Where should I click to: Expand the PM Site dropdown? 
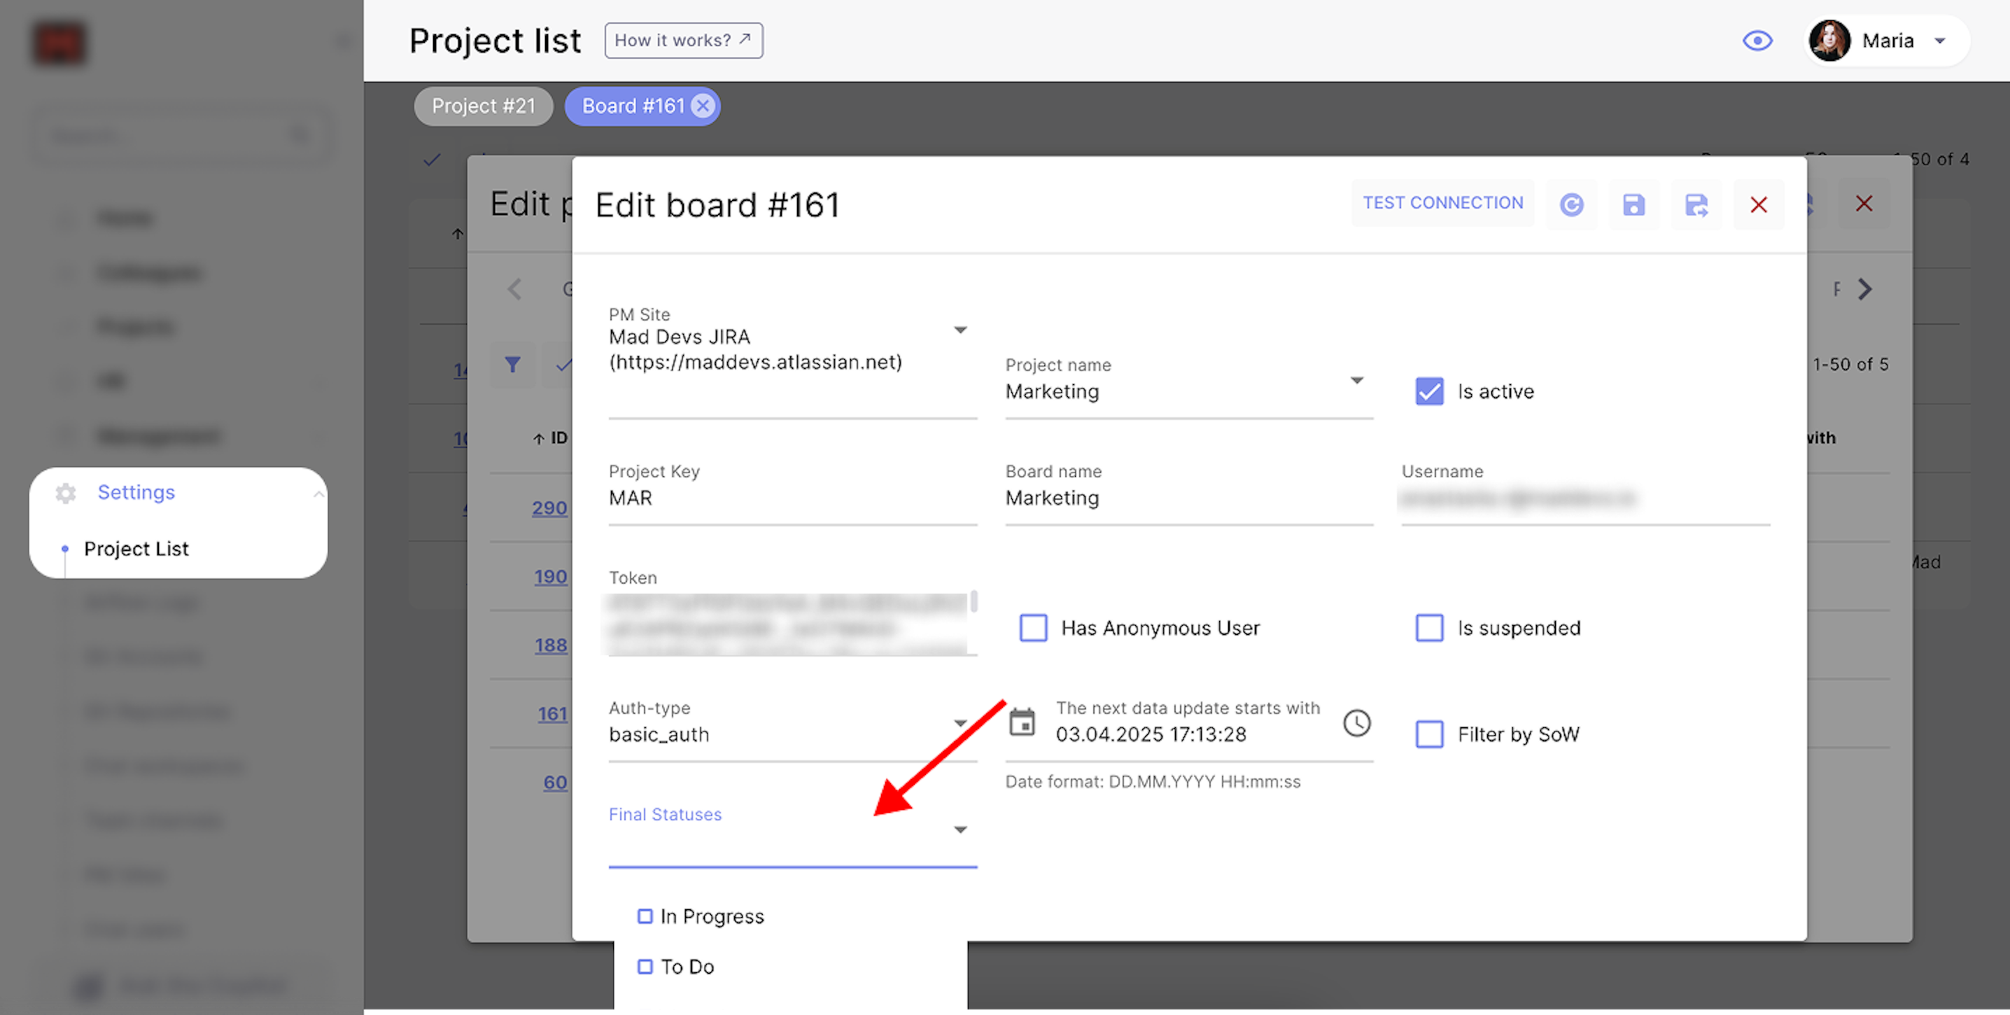(x=960, y=330)
